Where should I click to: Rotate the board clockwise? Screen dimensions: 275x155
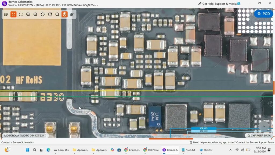coord(50,15)
